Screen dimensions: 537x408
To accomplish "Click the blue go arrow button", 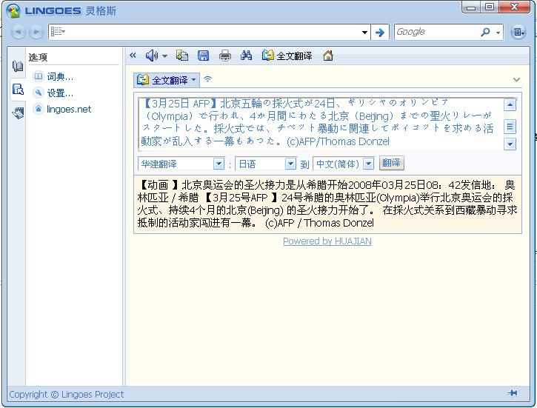I will coord(380,33).
